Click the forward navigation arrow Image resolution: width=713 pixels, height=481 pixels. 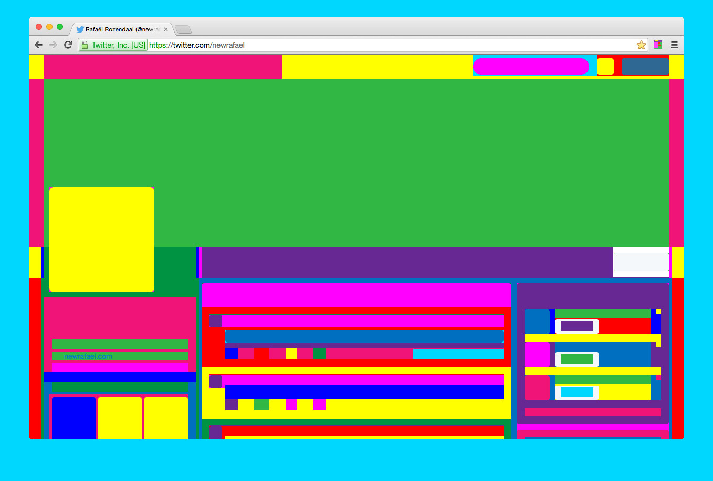click(53, 45)
